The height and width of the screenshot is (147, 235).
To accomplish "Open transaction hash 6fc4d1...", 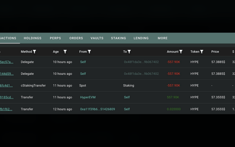I will 6,86.
